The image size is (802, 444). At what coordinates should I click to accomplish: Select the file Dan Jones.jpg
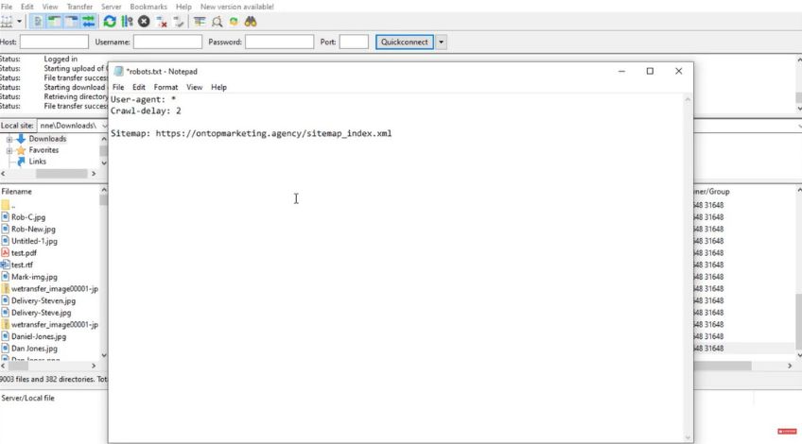point(34,349)
